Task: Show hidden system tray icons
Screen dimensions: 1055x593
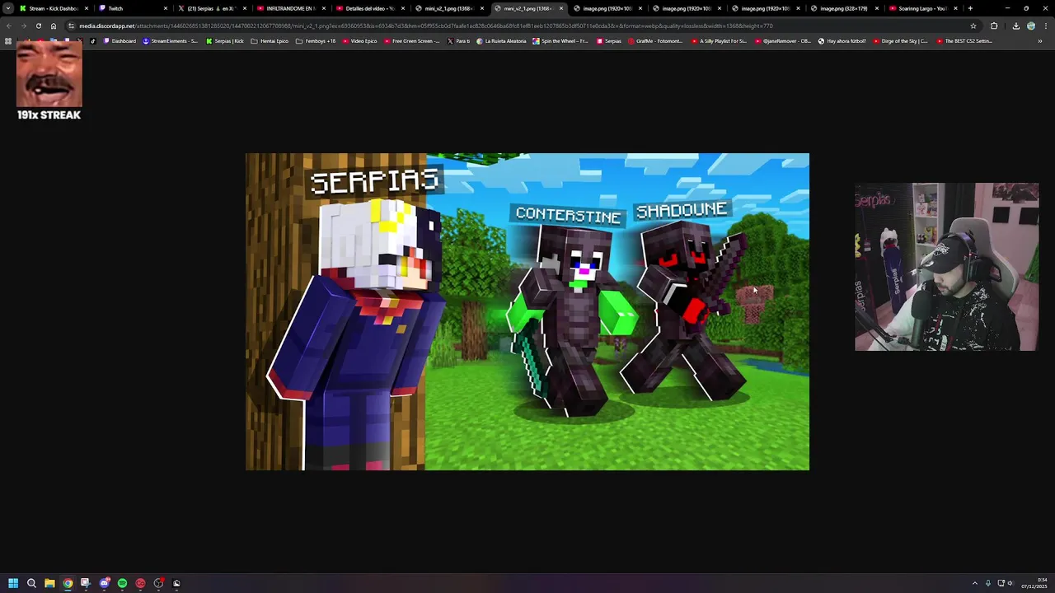Action: pyautogui.click(x=974, y=583)
